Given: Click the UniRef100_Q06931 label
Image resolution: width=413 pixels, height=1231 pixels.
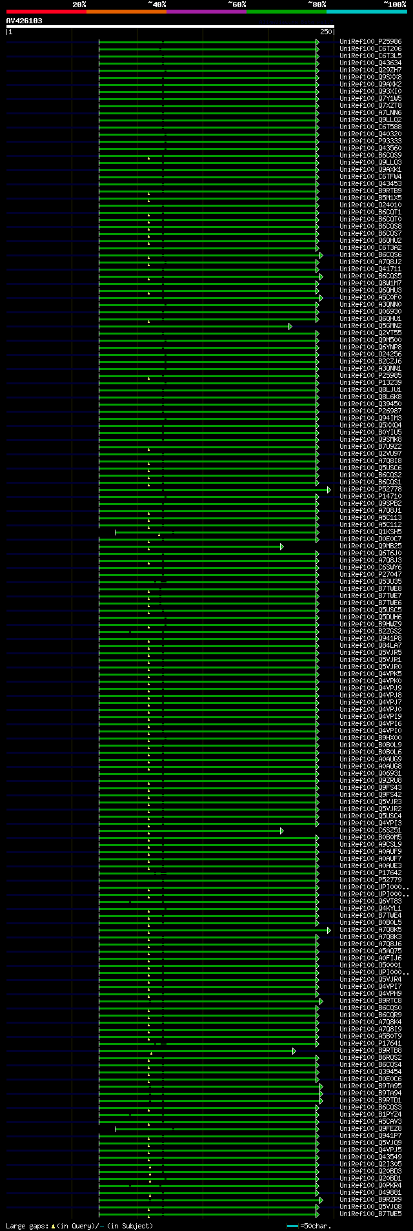Looking at the screenshot, I should [370, 774].
